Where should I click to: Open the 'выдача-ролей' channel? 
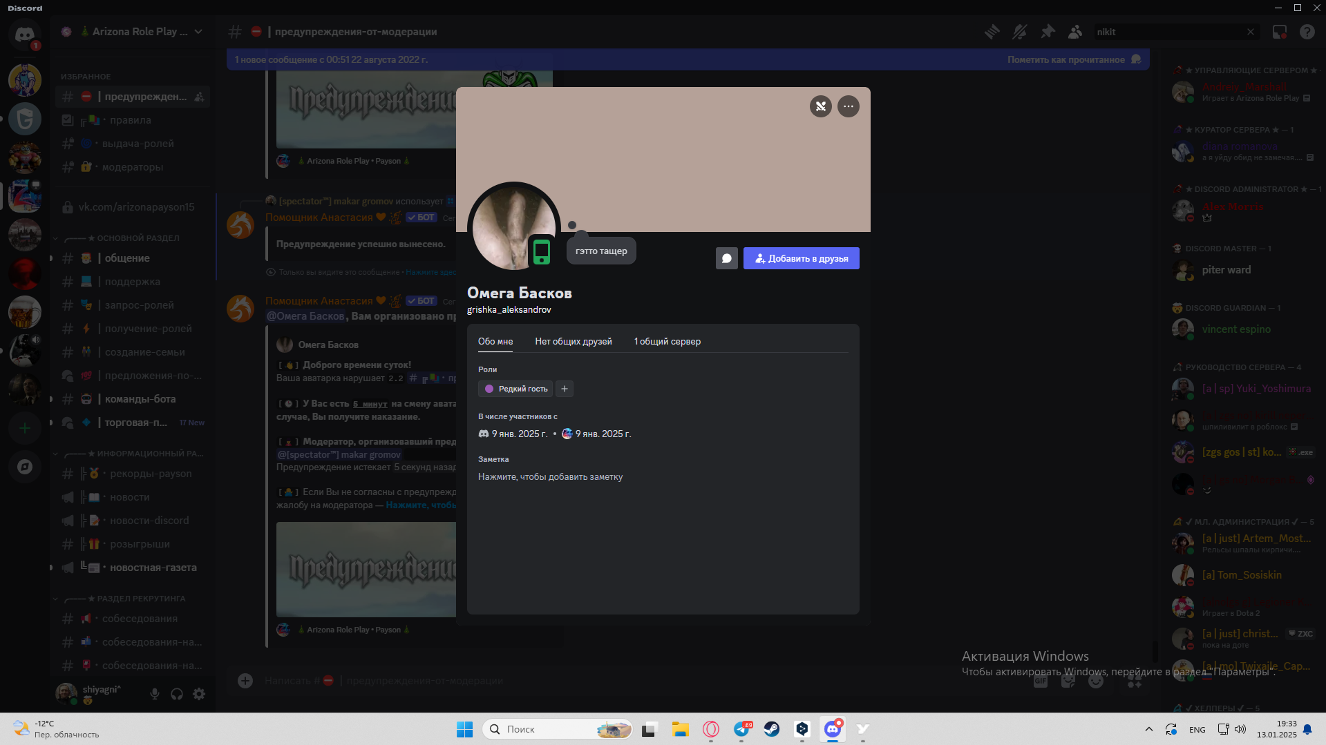click(x=133, y=144)
